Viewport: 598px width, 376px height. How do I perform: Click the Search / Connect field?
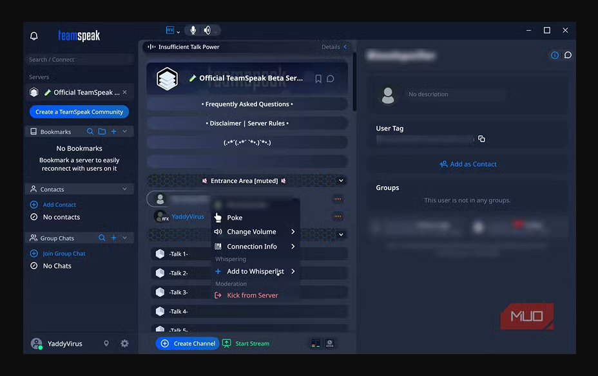coord(79,59)
